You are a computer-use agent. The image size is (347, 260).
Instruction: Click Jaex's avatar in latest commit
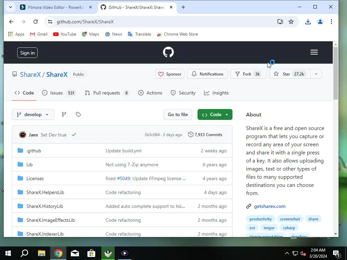pyautogui.click(x=23, y=135)
